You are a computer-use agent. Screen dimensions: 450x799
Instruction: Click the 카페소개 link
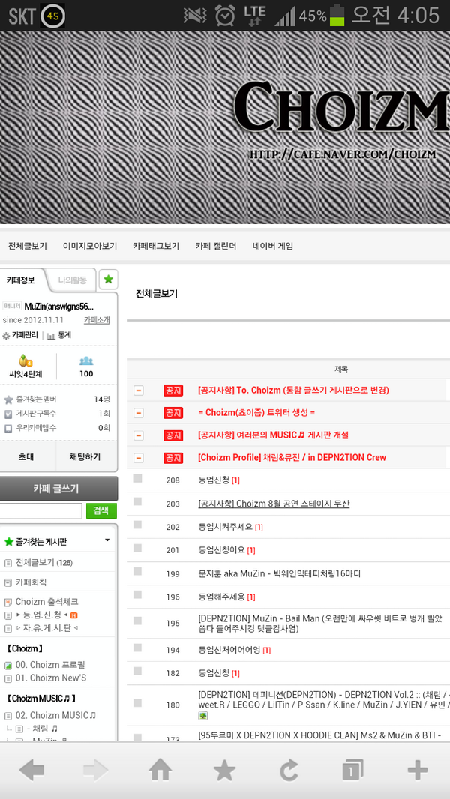[x=97, y=320]
